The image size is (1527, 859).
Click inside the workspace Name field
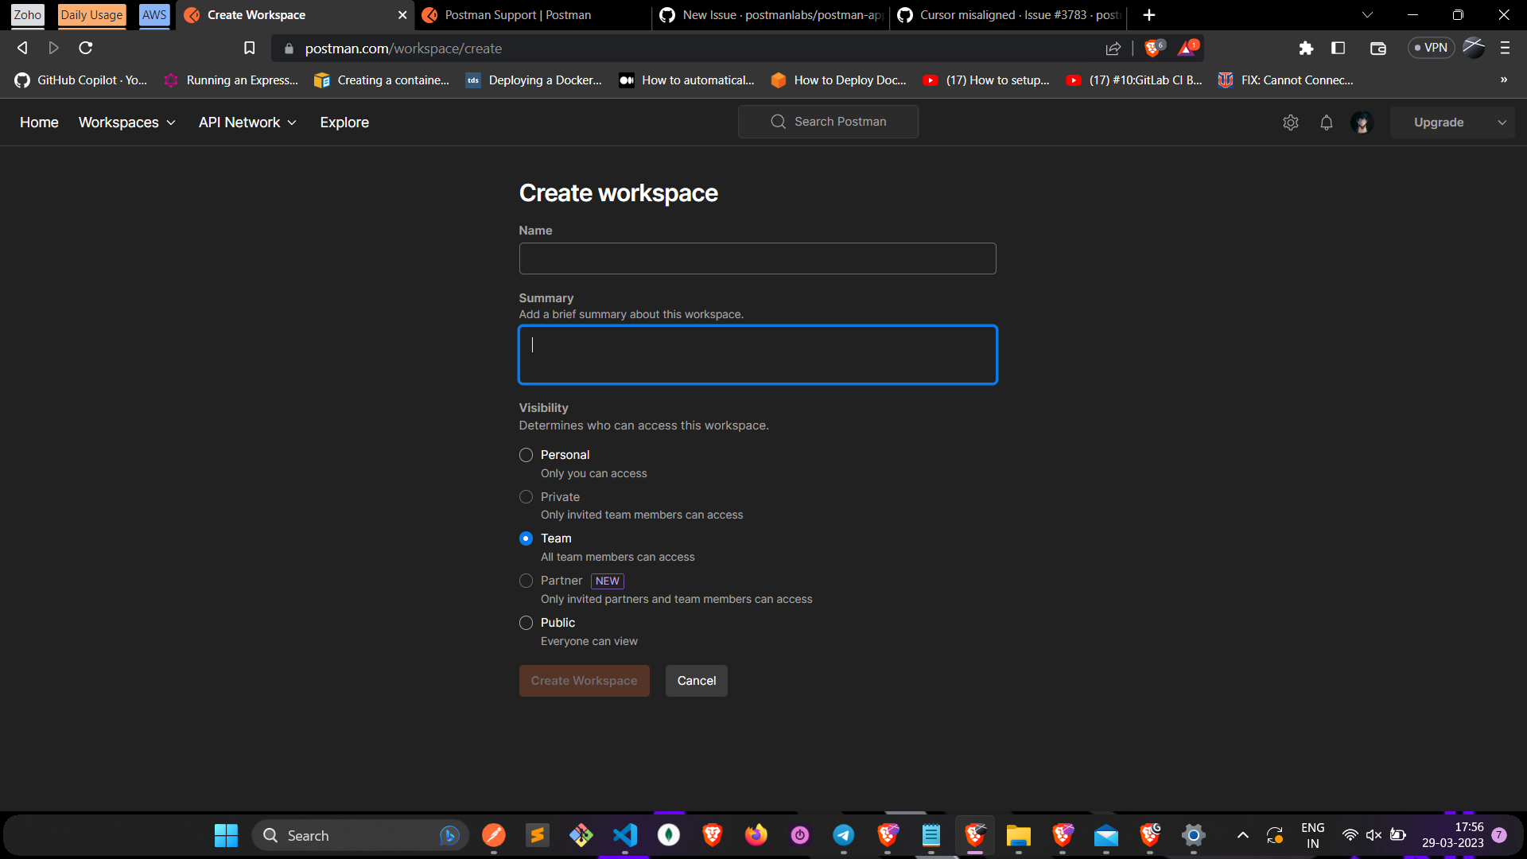pos(756,258)
